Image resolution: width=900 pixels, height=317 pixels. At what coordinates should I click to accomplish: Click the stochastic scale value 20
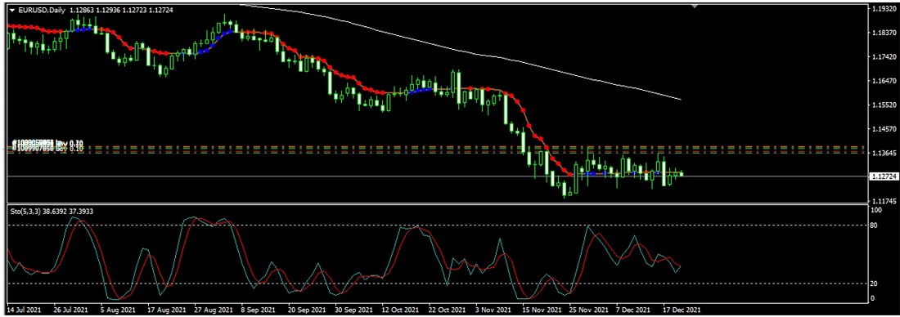pyautogui.click(x=875, y=284)
